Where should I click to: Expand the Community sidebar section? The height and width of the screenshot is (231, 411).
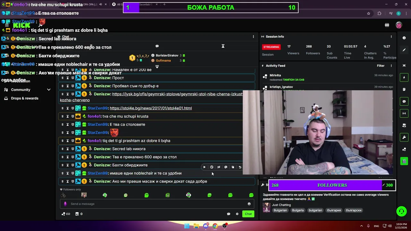coord(27,90)
